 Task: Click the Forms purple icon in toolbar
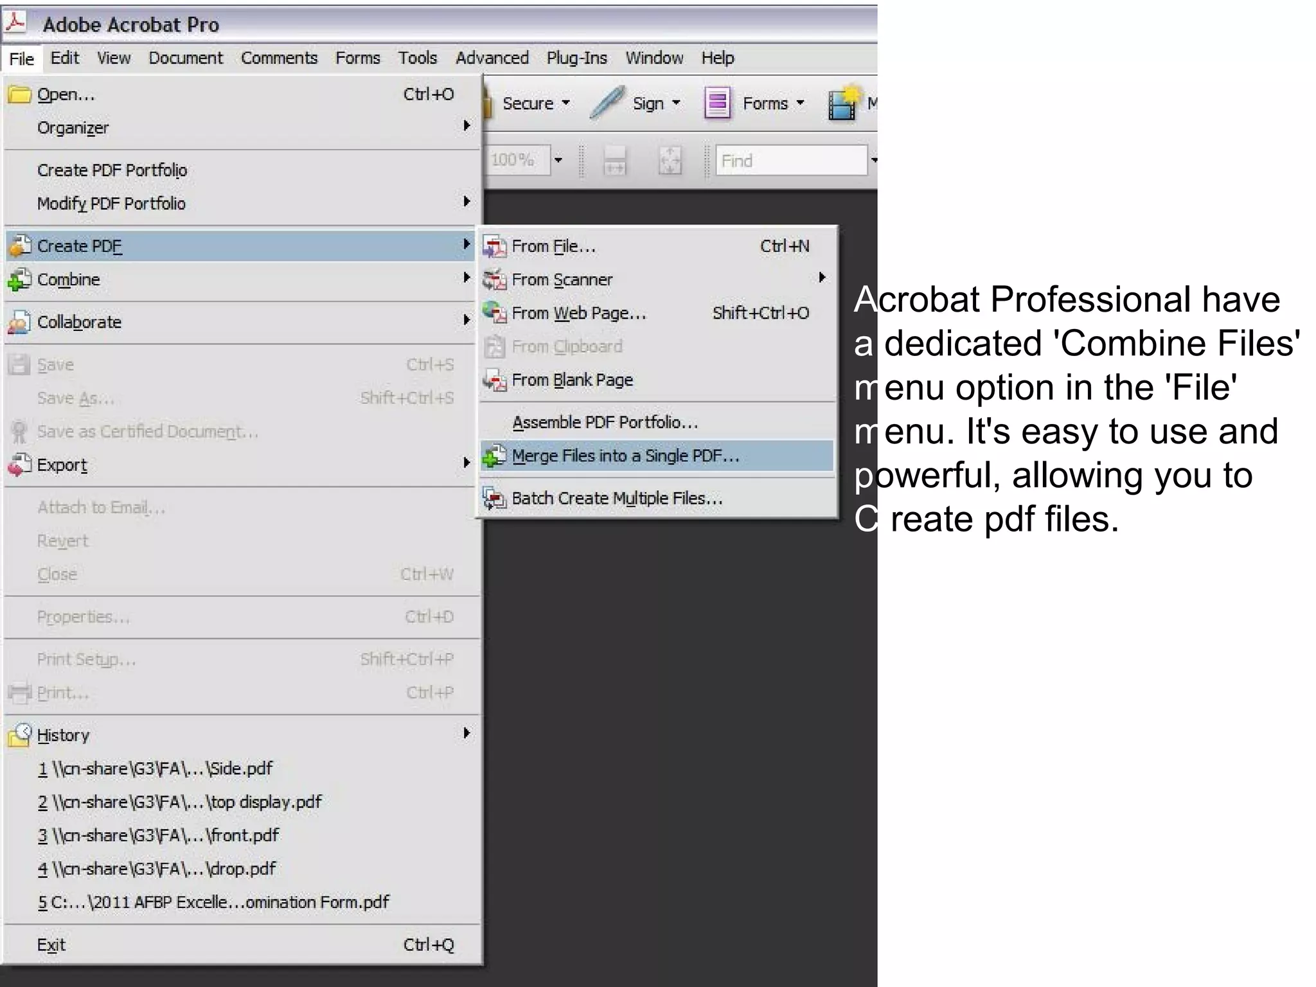[717, 103]
